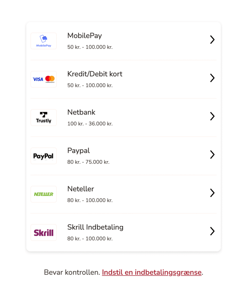Open the Skrill Indbetaling chevron arrow

[x=212, y=231]
